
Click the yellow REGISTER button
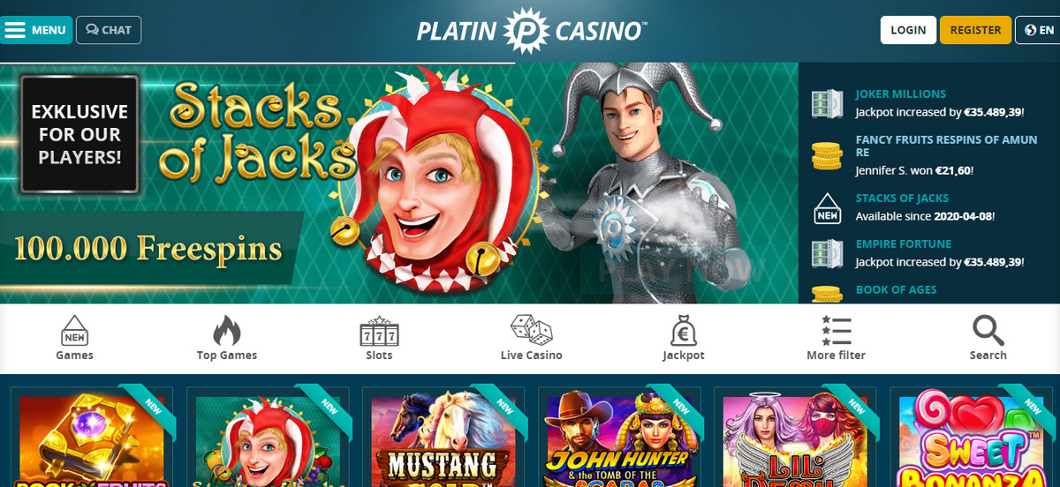[975, 30]
